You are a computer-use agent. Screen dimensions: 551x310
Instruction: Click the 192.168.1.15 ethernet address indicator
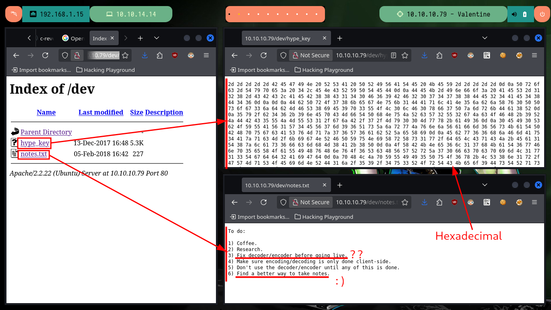pyautogui.click(x=56, y=14)
